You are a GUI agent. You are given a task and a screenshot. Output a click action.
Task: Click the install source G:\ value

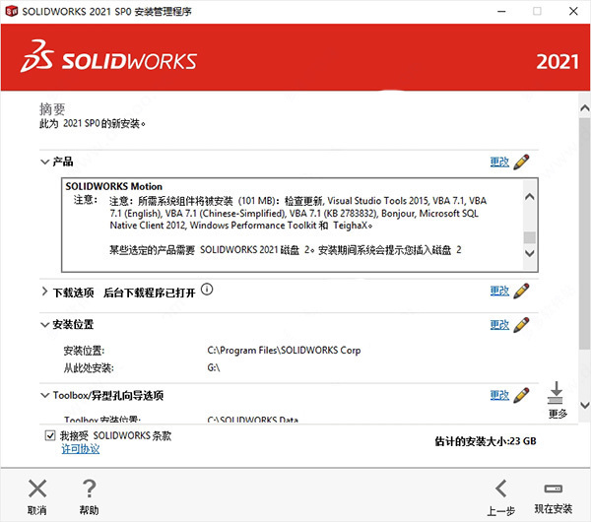tap(214, 367)
